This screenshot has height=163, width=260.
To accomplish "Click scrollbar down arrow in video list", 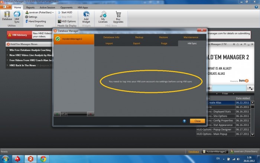I will [x=252, y=135].
